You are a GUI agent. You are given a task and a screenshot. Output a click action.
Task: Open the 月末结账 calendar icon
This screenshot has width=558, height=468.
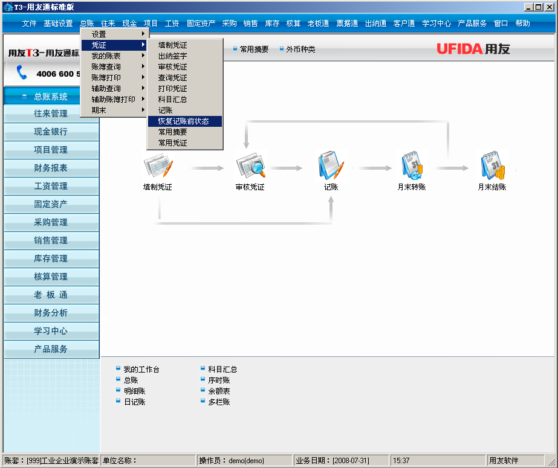coord(492,165)
